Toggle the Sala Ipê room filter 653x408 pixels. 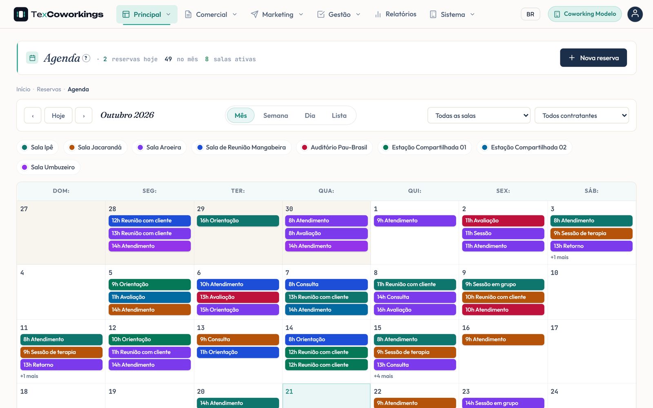[38, 147]
